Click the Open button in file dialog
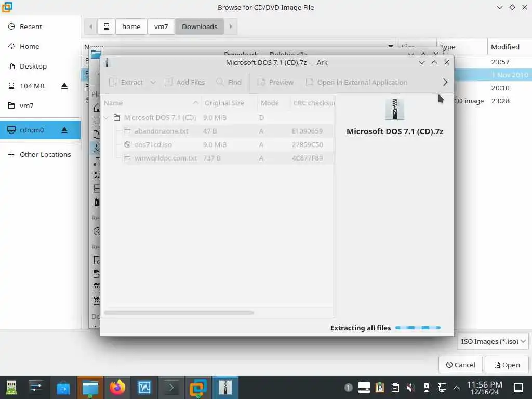 (507, 365)
